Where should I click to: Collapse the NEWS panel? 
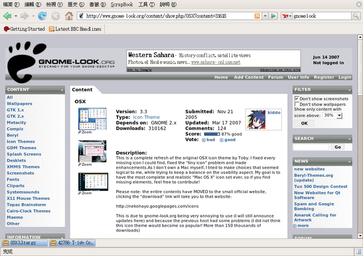click(x=349, y=161)
